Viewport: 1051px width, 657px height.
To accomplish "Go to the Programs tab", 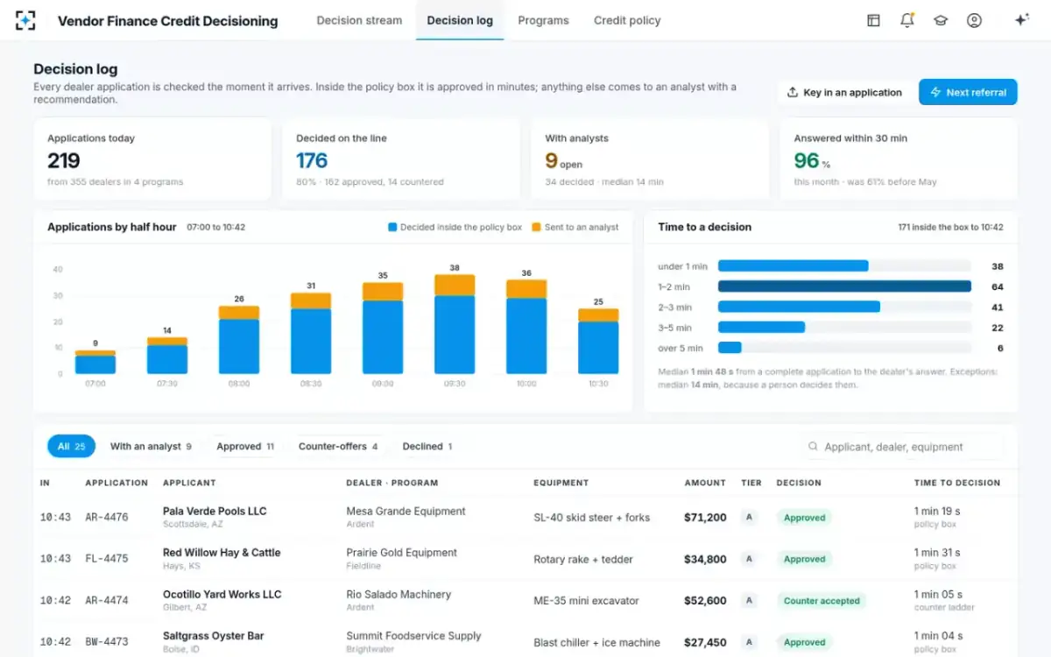I will (x=543, y=20).
